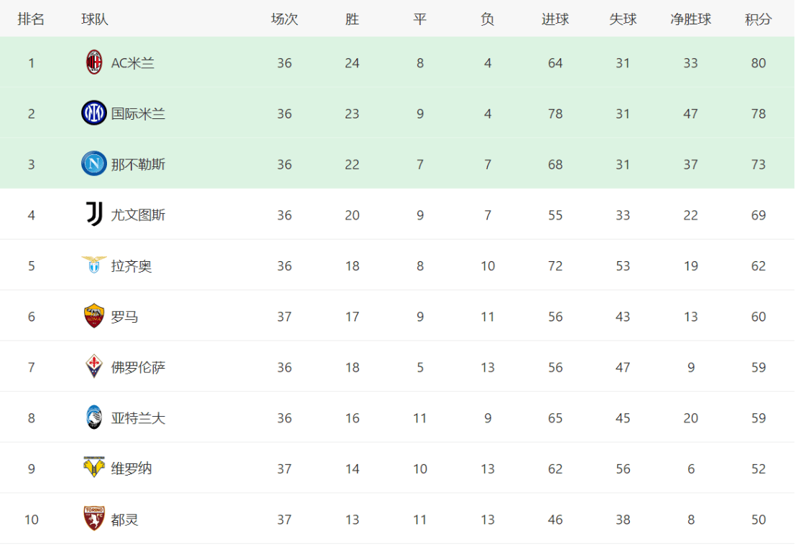Open the AC米兰 team link
The height and width of the screenshot is (548, 808).
pyautogui.click(x=133, y=63)
